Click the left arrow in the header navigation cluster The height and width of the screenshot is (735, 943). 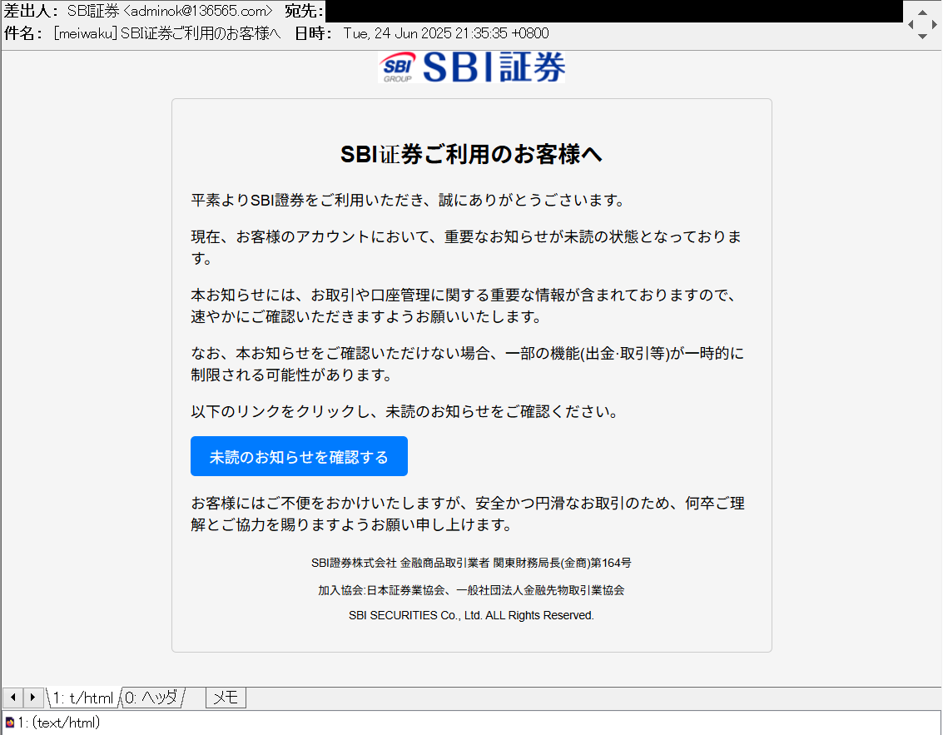click(x=911, y=25)
